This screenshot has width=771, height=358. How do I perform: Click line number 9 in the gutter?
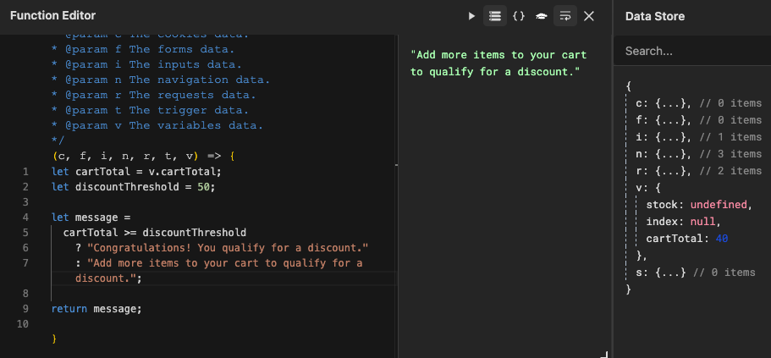(25, 309)
